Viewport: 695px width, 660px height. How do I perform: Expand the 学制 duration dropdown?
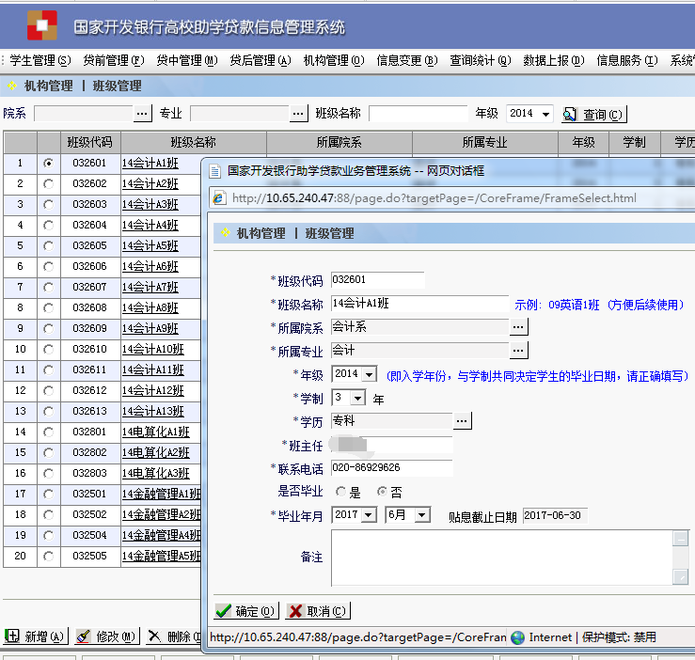tap(357, 398)
